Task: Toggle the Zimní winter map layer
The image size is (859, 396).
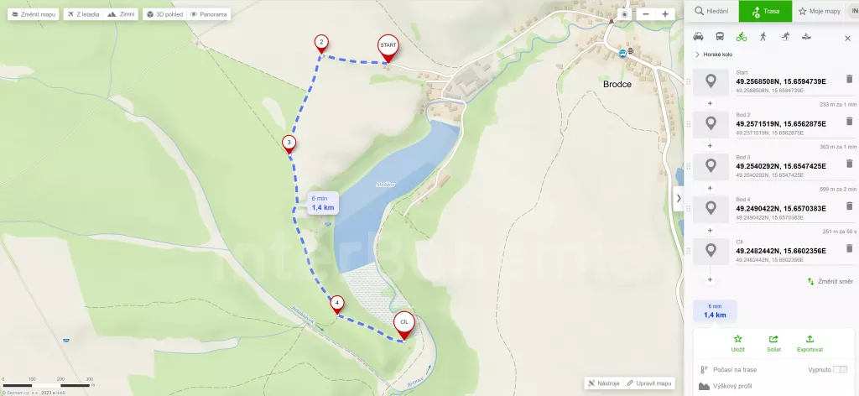Action: point(121,14)
